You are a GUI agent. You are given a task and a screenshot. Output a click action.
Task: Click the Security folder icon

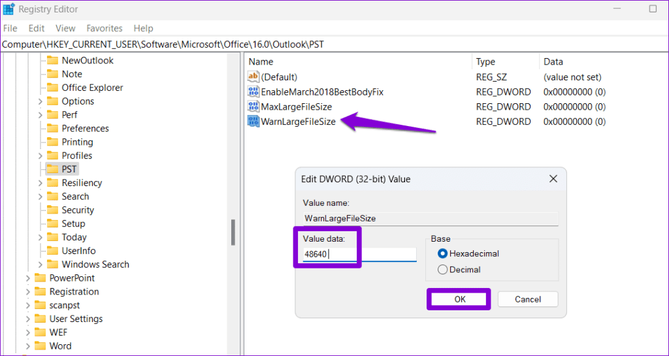[52, 210]
